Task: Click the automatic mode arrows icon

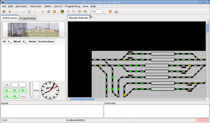Action: (48, 12)
